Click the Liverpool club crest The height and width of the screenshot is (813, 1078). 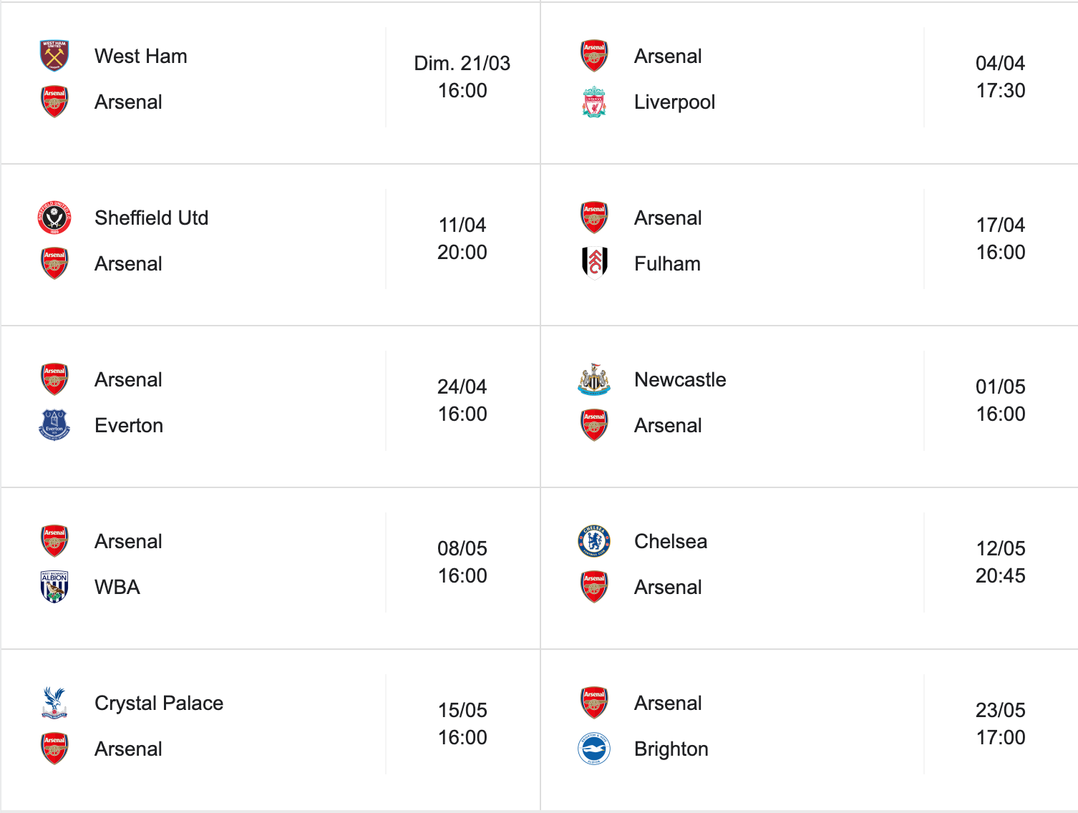594,102
